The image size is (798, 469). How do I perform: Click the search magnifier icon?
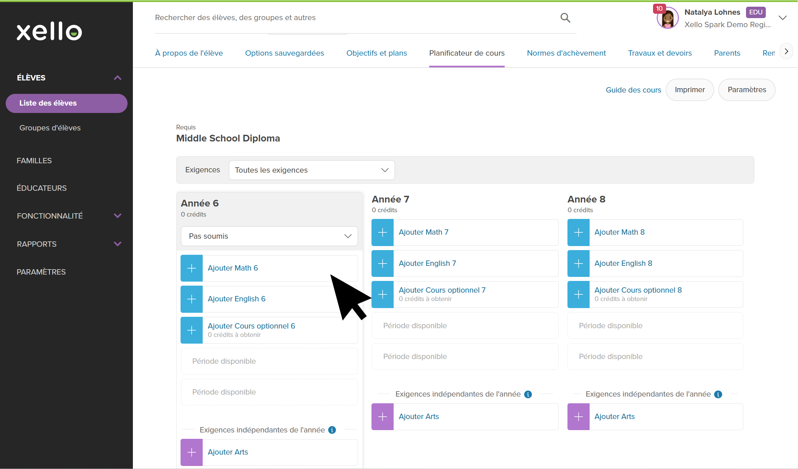click(565, 18)
